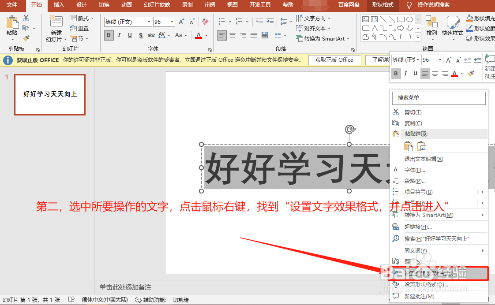Image resolution: width=495 pixels, height=305 pixels.
Task: Toggle Italic in the ribbon font group
Action: tap(119, 35)
